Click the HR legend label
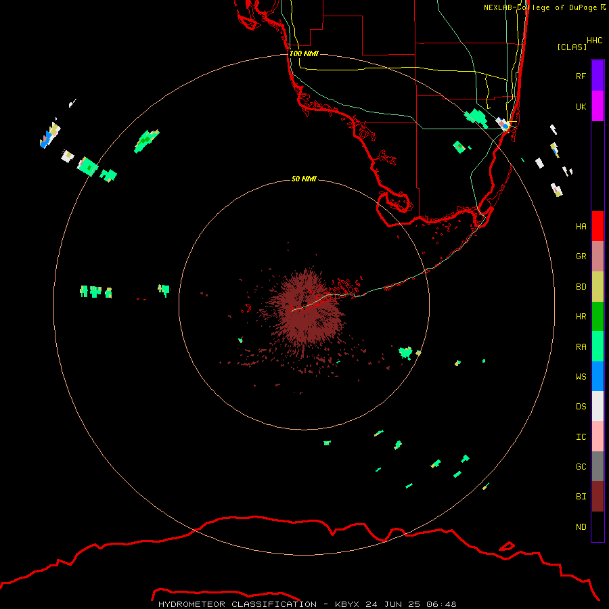609x609 pixels. pyautogui.click(x=581, y=317)
